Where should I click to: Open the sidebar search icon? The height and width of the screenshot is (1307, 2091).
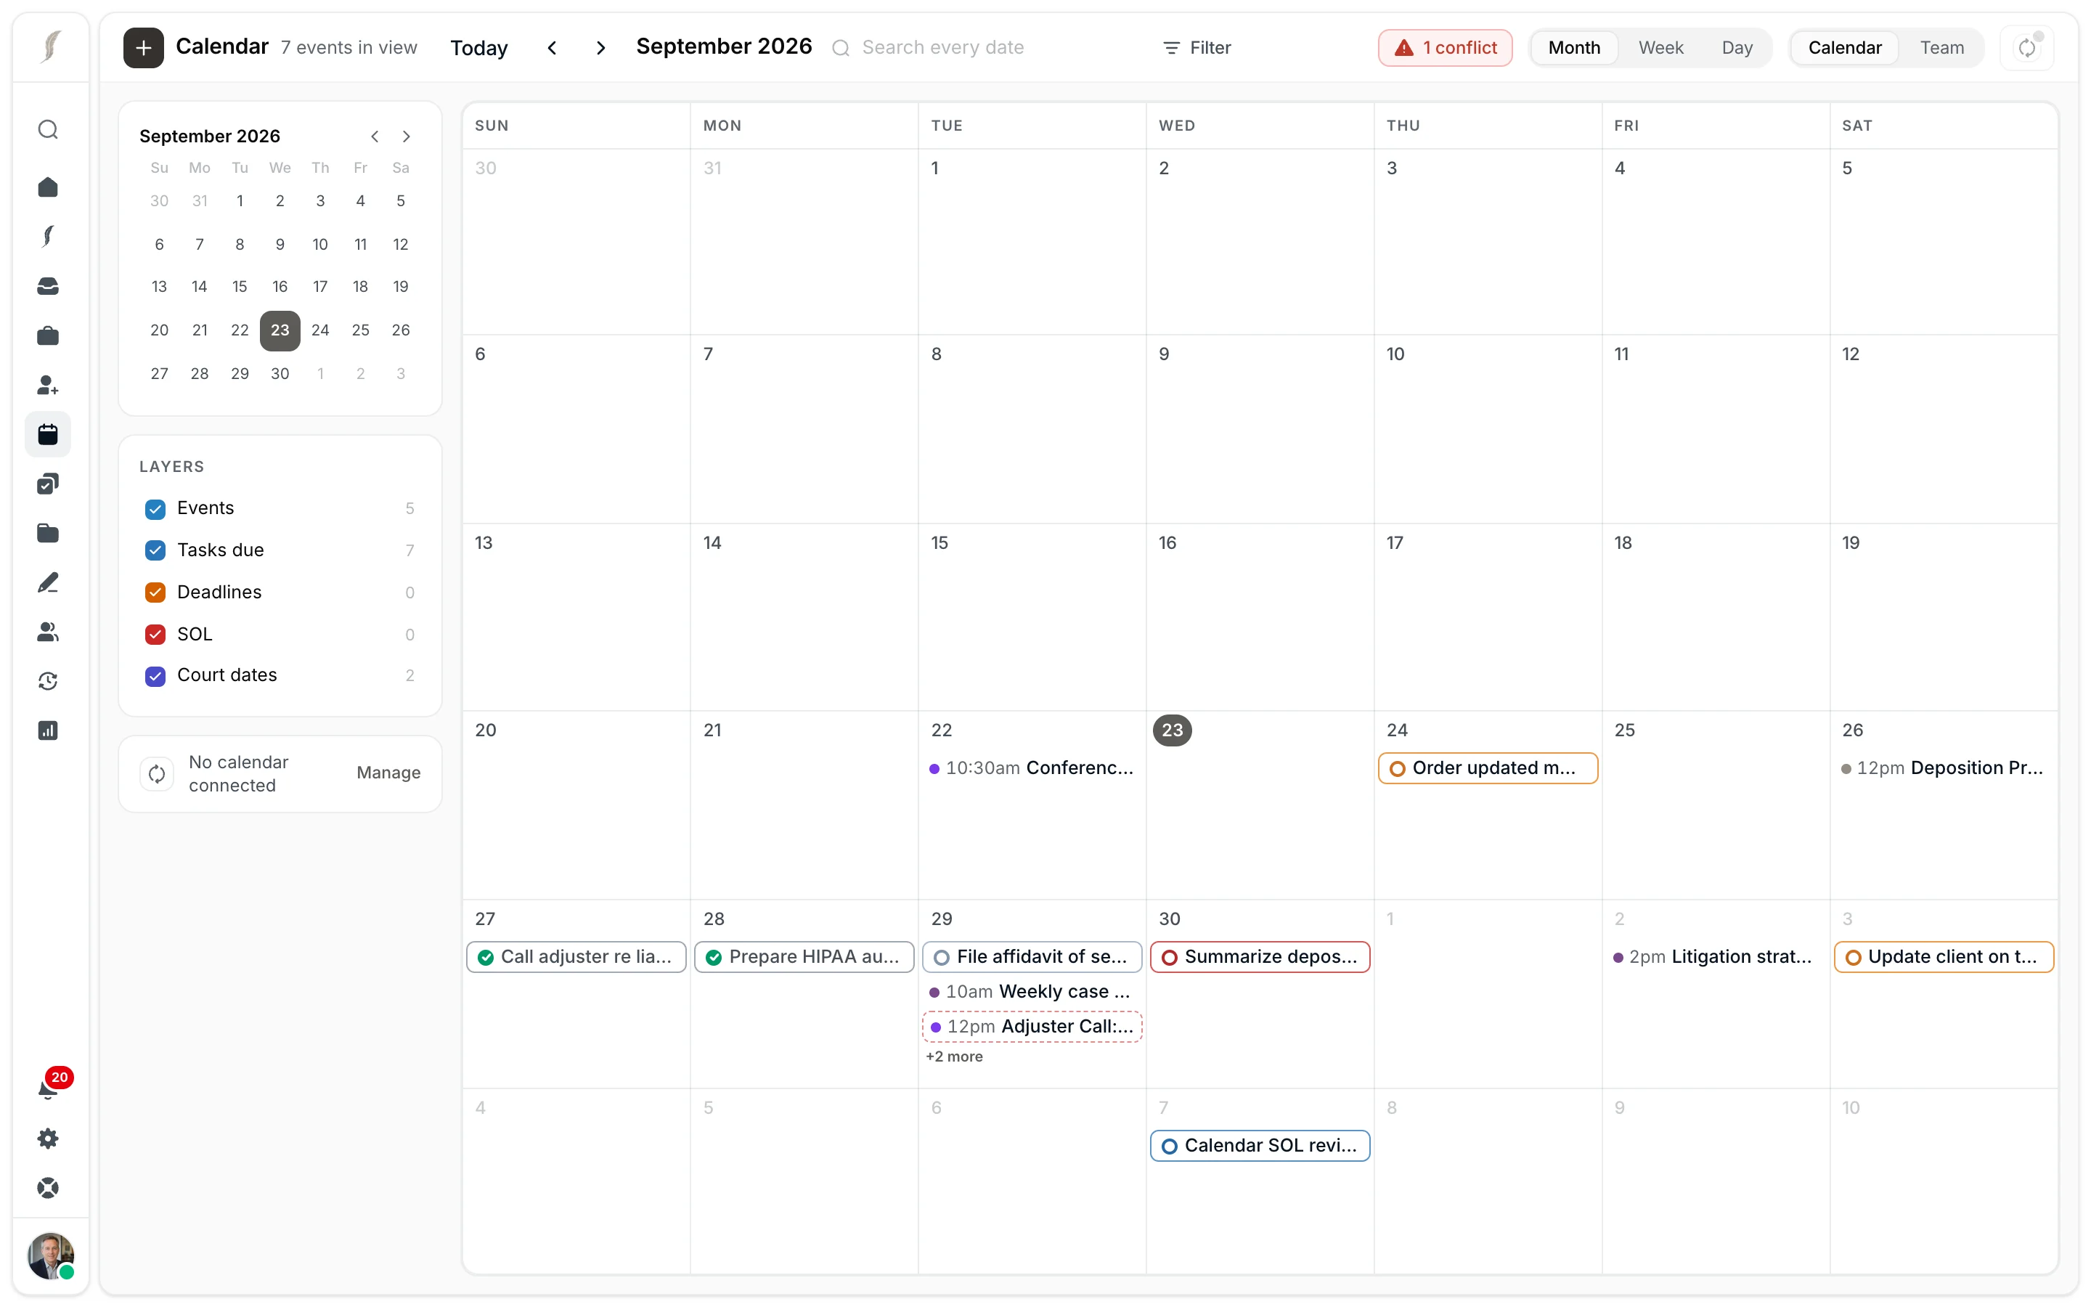tap(49, 130)
